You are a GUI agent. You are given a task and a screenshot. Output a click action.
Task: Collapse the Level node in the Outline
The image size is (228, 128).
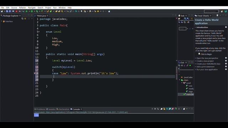[x=182, y=83]
